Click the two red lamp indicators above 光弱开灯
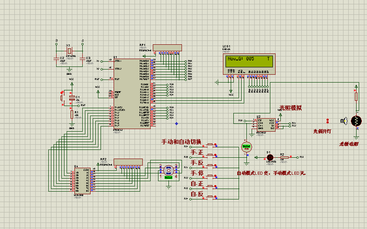The width and height of the screenshot is (367, 229). [x=327, y=121]
